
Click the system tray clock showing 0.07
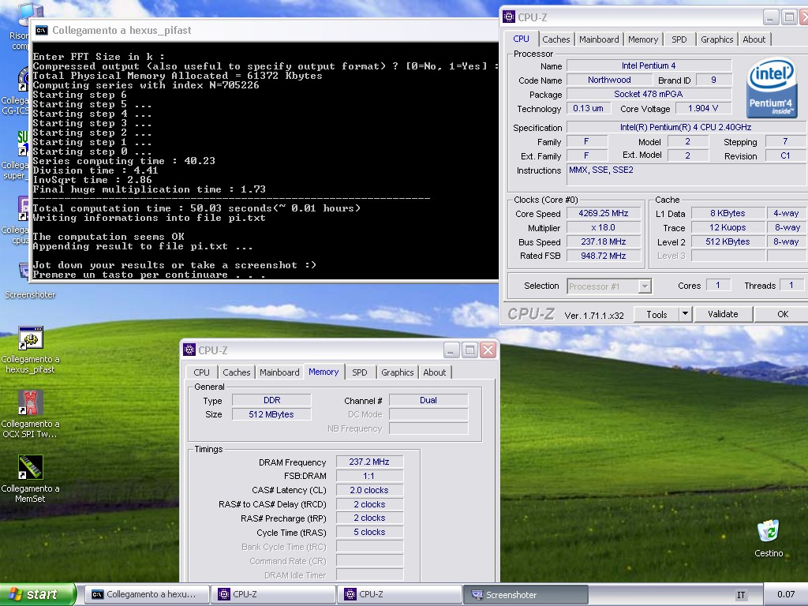(786, 595)
